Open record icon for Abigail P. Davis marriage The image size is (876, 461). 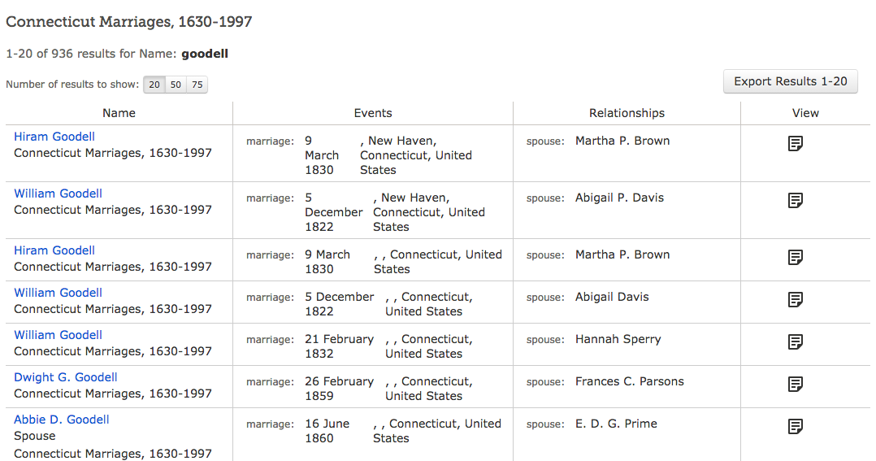pos(796,201)
